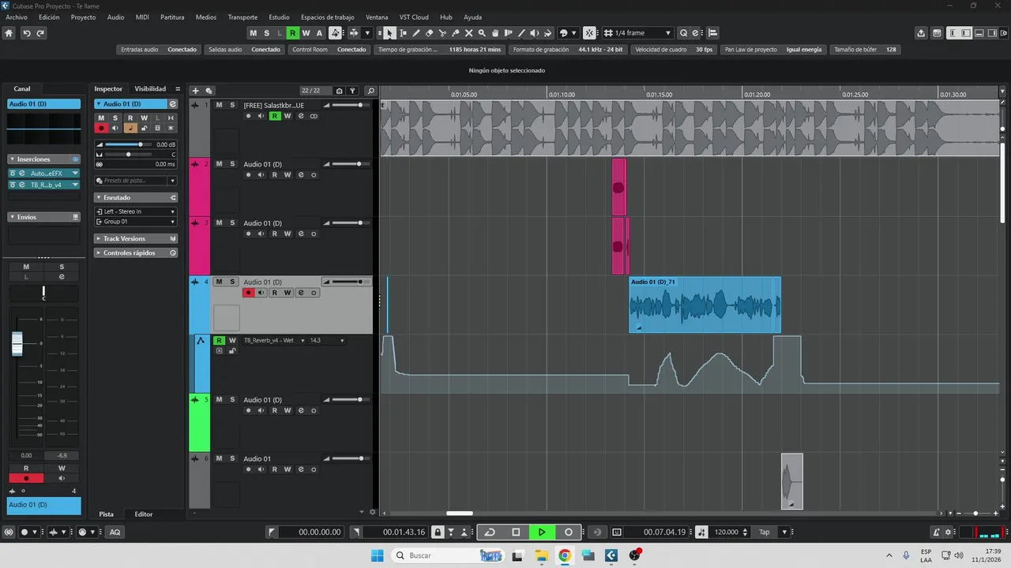Image resolution: width=1011 pixels, height=568 pixels.
Task: Open the 1/4 frame grid dropdown
Action: pos(637,33)
